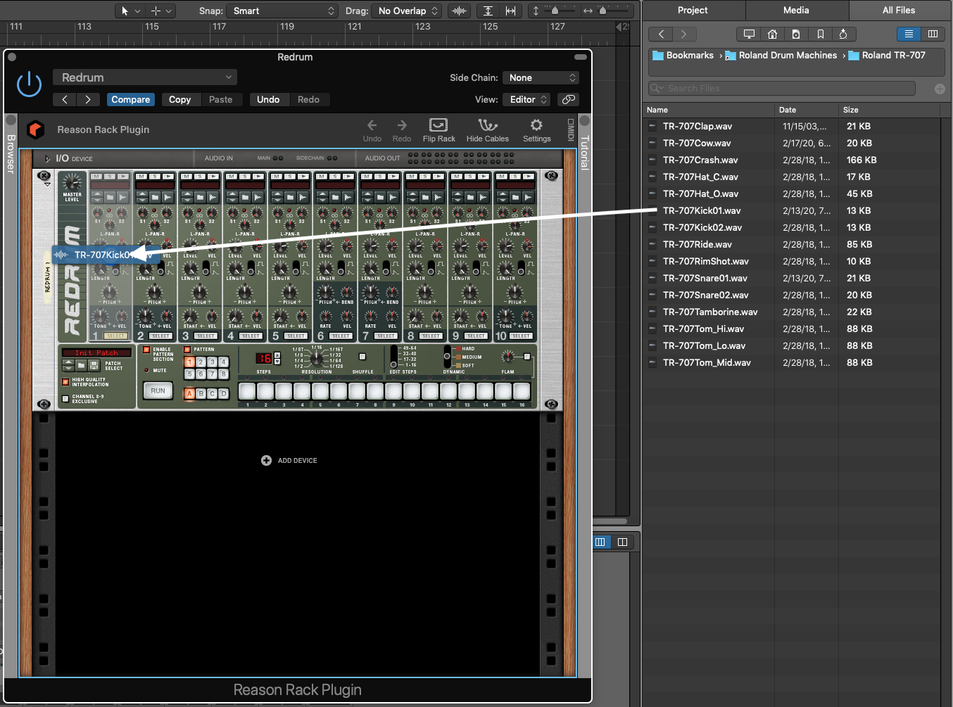Click the plugin header Redo button

tap(308, 99)
